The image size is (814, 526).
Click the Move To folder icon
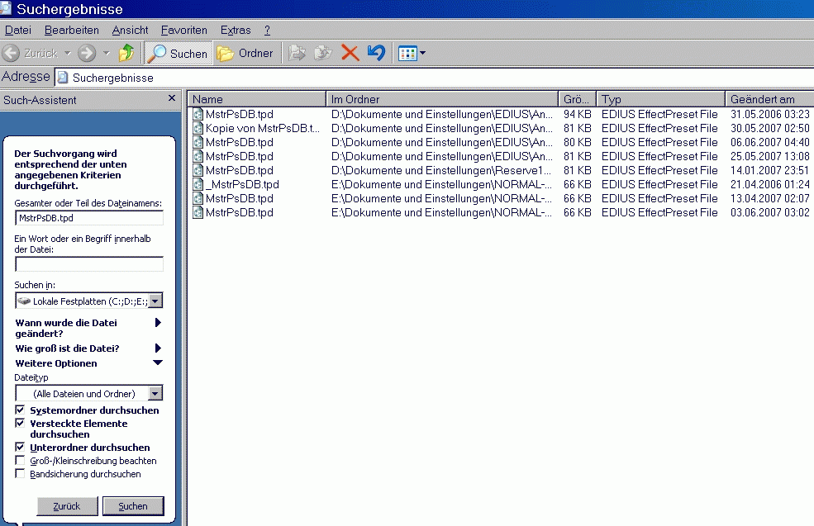(x=297, y=53)
